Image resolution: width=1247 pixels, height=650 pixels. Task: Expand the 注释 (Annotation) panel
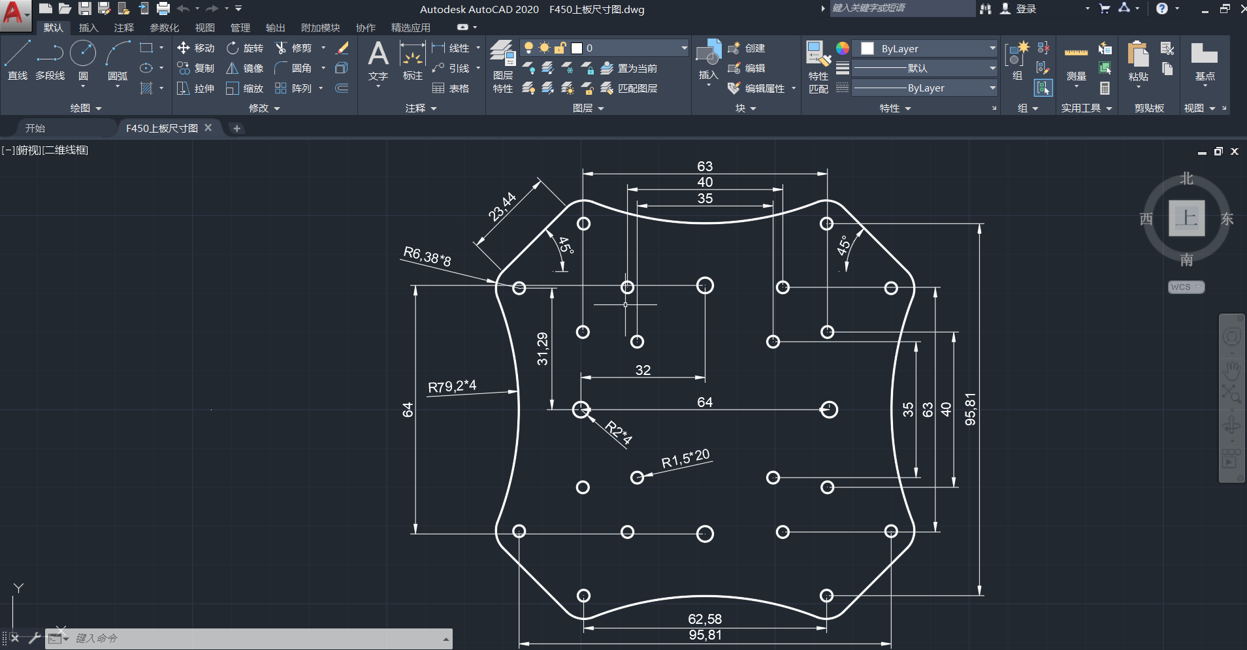(x=421, y=108)
